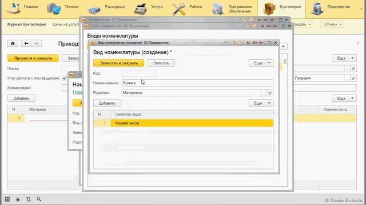Click Провести и закрыть button

33,58
